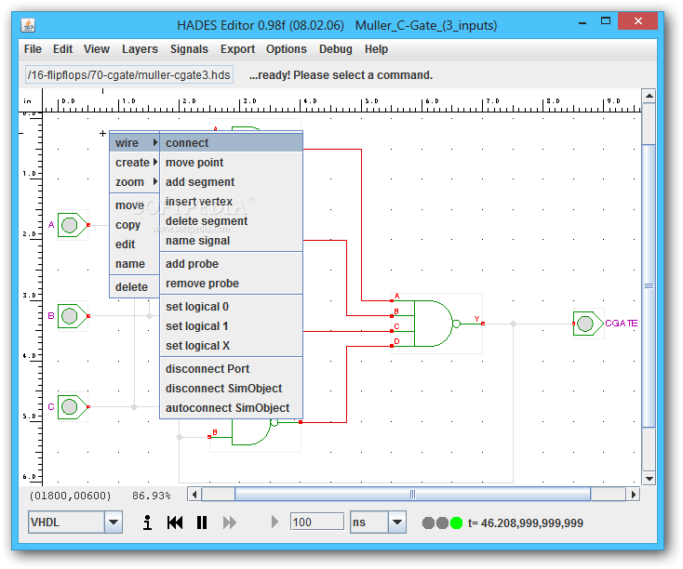
Task: Select edit in popup menu
Action: [135, 245]
